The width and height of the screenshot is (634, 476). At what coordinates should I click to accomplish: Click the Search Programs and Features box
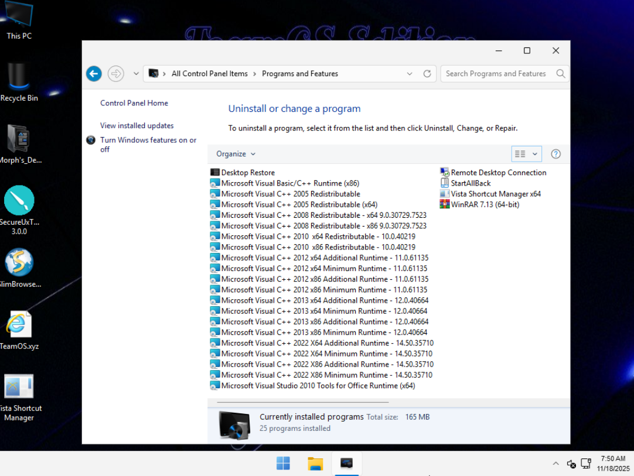[x=496, y=74]
